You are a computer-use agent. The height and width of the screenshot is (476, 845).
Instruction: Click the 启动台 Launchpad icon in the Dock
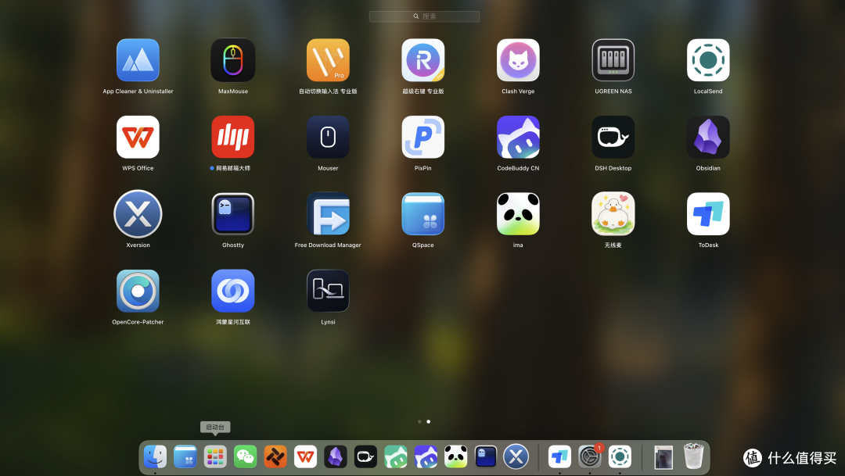(215, 456)
